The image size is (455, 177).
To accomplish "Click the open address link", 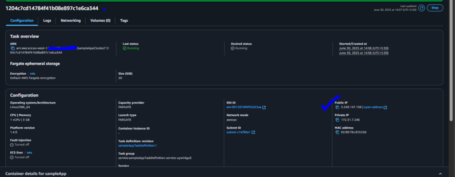I will tap(373, 107).
